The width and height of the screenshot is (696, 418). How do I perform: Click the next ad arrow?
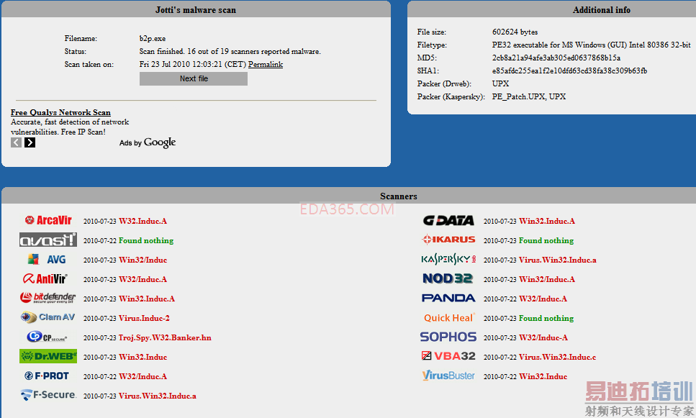click(30, 142)
